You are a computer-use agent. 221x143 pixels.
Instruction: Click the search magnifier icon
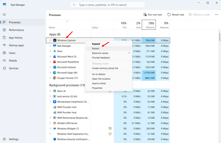(x=74, y=5)
